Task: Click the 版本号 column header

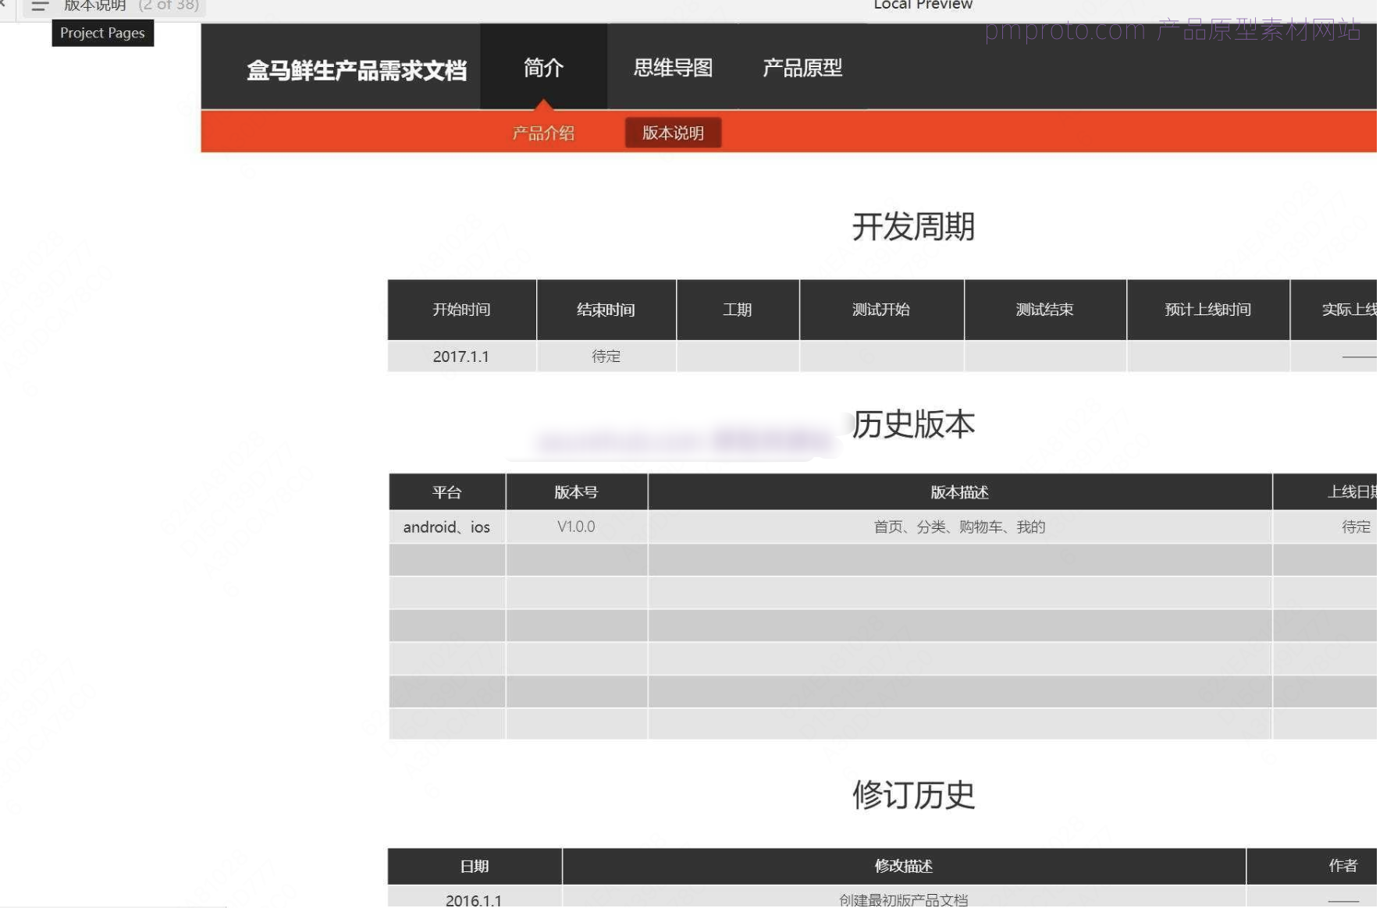Action: click(x=576, y=492)
